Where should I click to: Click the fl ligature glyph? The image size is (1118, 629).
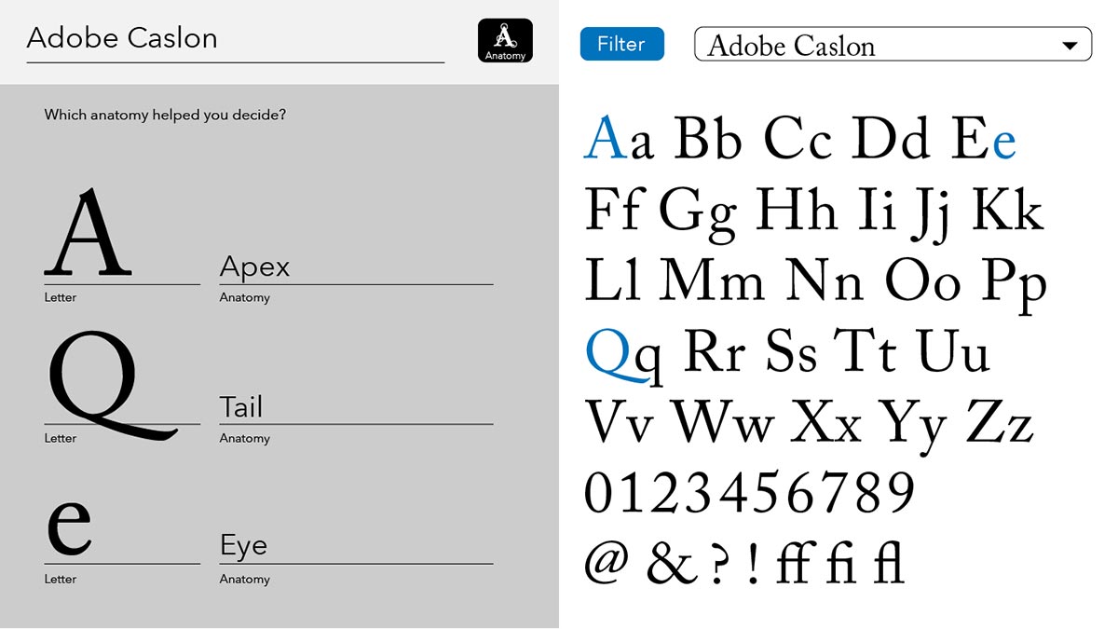[x=889, y=563]
